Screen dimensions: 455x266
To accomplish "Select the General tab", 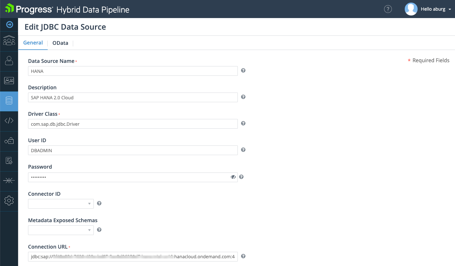I will [x=33, y=43].
